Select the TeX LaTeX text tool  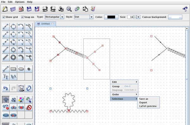click(13, 76)
